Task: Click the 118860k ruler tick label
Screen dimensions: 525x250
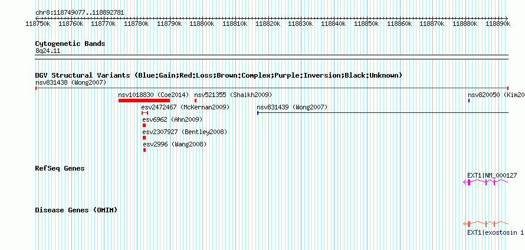Action: pyautogui.click(x=399, y=24)
